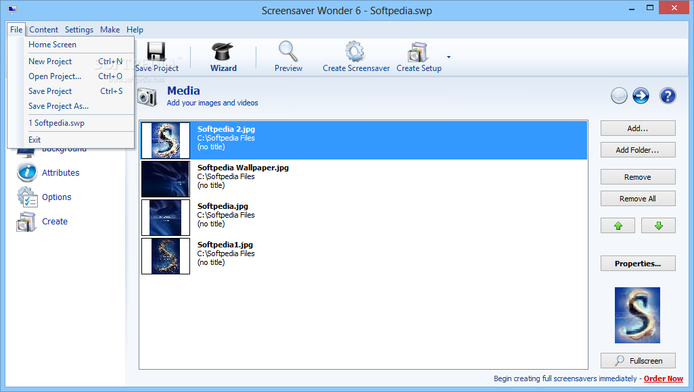Click the Add... button
Screen dimensions: 694x392
[638, 128]
